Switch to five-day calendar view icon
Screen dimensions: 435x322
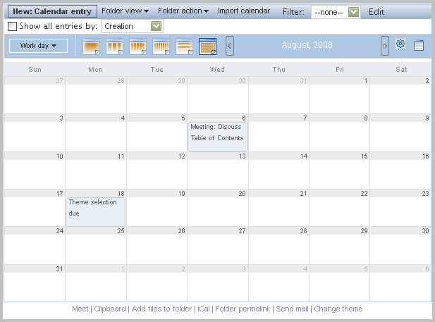pos(138,47)
